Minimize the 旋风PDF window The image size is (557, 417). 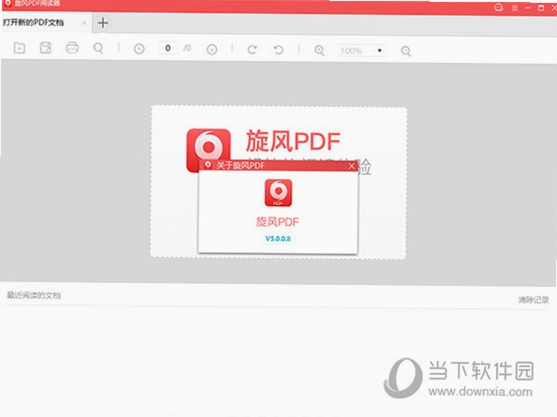point(528,7)
